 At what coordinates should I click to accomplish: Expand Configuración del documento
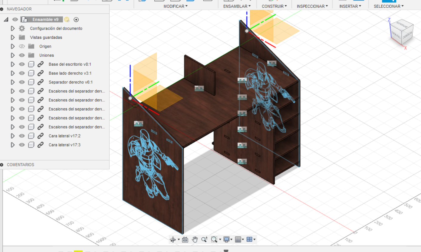(13, 28)
